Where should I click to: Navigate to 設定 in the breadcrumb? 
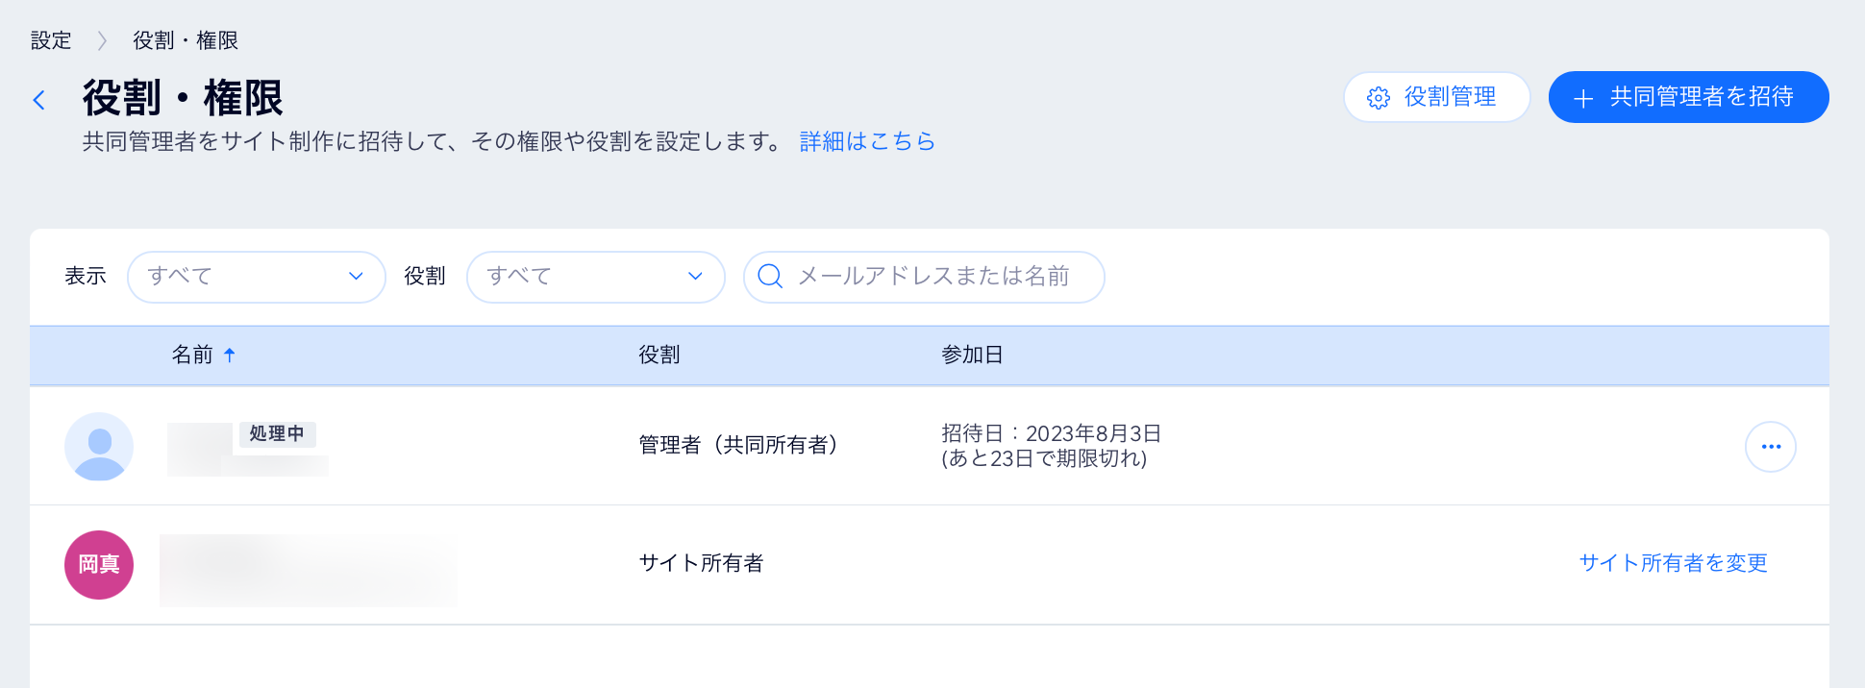point(51,40)
